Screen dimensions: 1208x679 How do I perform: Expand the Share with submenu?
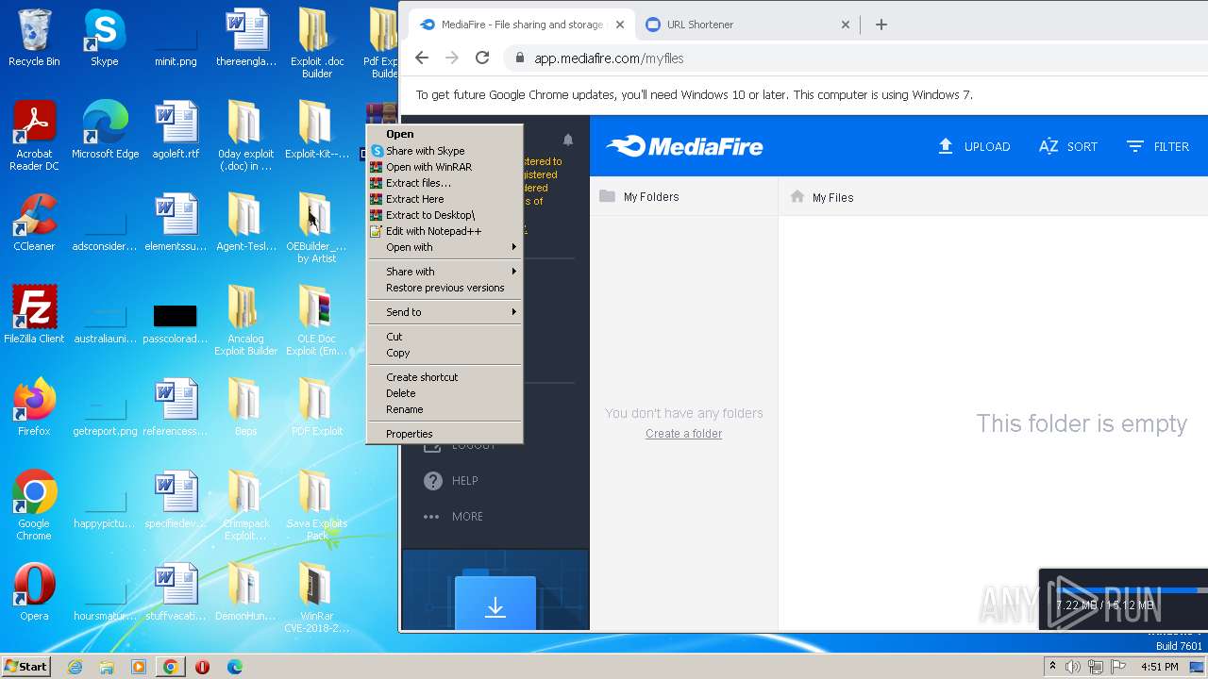click(445, 272)
